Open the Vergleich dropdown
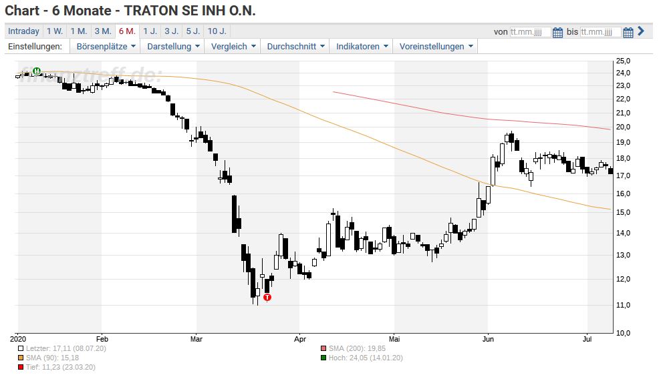 coord(233,46)
